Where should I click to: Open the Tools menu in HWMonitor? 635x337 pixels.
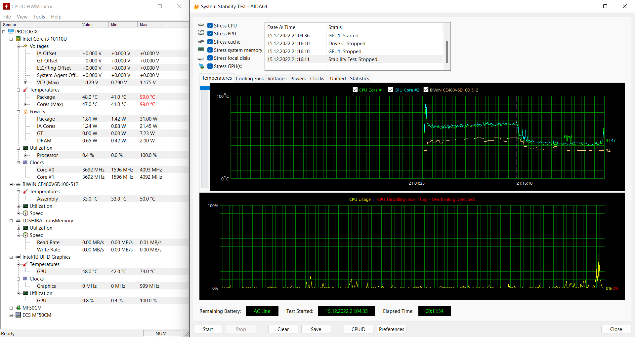[39, 17]
